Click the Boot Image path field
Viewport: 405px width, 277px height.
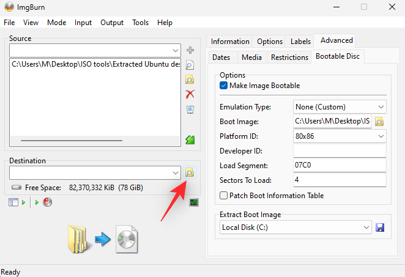(332, 121)
